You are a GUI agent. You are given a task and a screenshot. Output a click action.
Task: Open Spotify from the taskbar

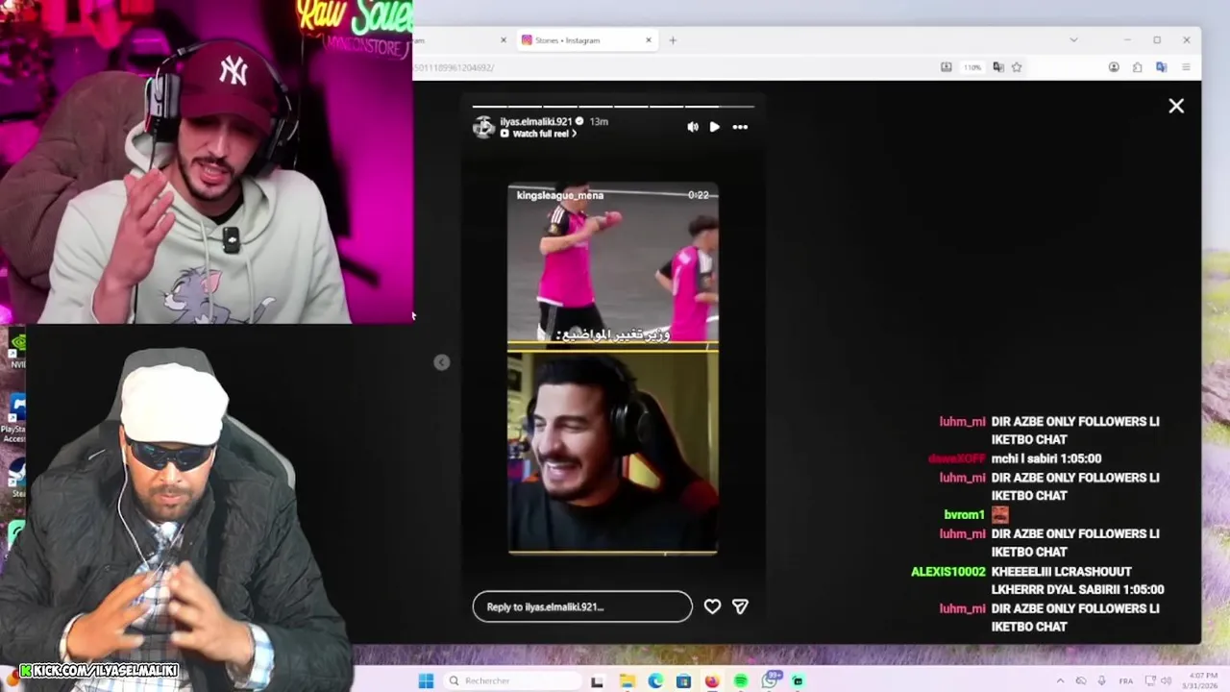[x=741, y=680]
